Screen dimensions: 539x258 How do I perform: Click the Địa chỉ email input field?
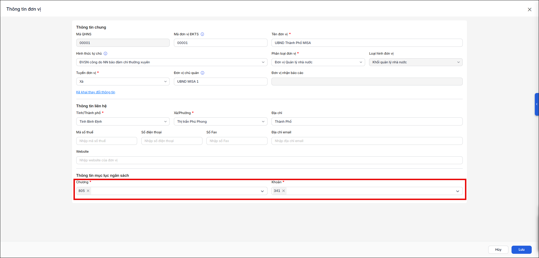click(367, 141)
